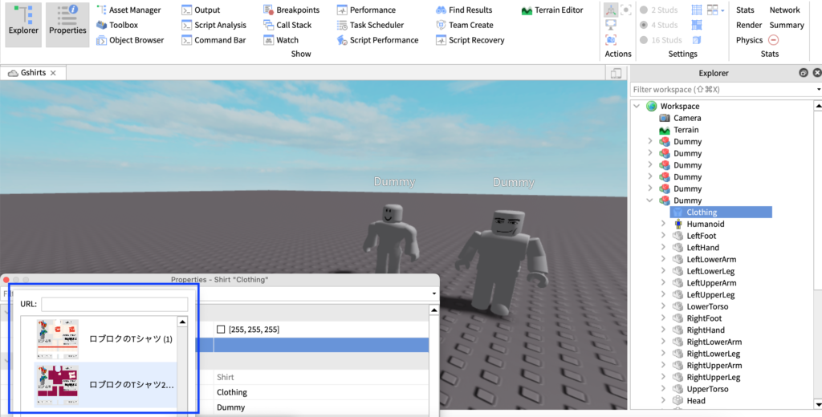Screen dimensions: 822x417
Task: Toggle Render stats display
Action: pyautogui.click(x=749, y=25)
